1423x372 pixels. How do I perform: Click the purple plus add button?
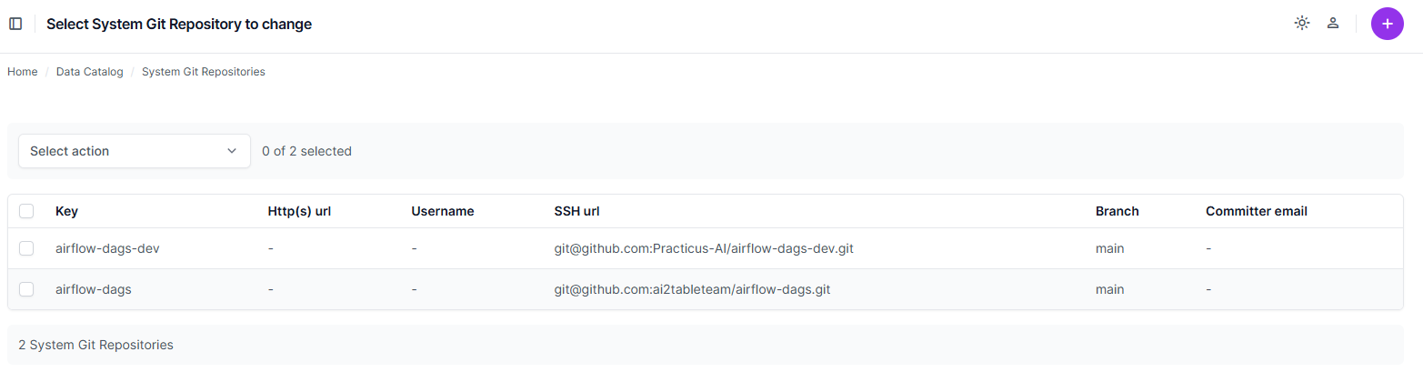pyautogui.click(x=1387, y=24)
